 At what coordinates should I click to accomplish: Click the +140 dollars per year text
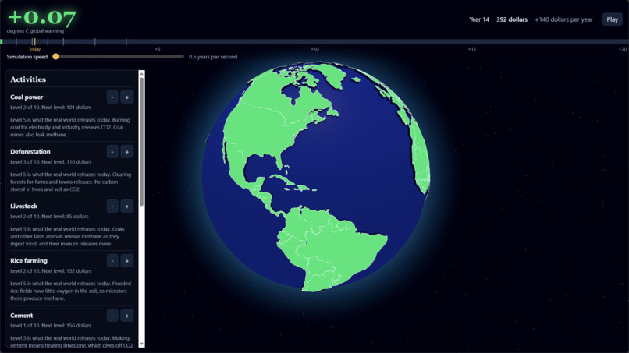[563, 19]
